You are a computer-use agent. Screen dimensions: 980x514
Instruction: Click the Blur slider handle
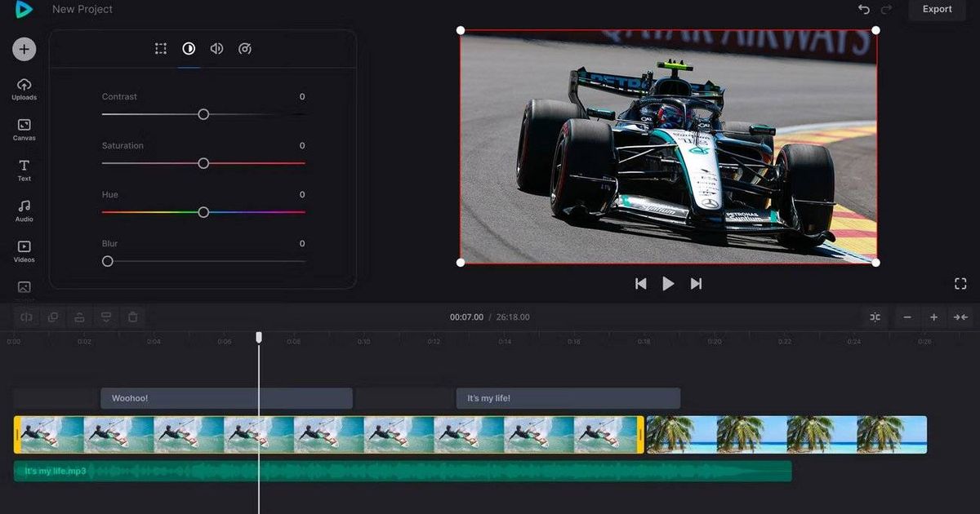pyautogui.click(x=107, y=261)
